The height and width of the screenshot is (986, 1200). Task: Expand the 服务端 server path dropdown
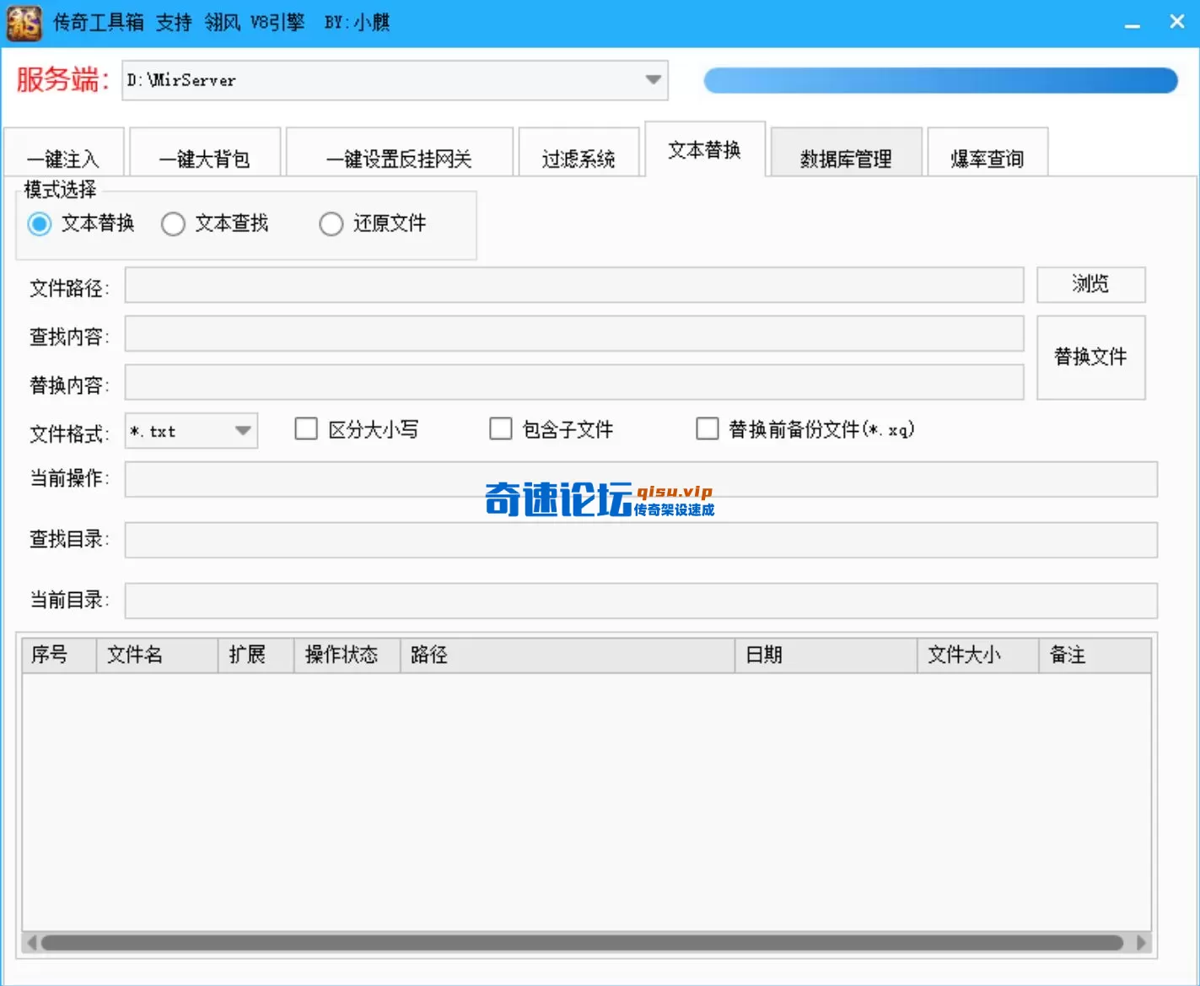click(652, 80)
